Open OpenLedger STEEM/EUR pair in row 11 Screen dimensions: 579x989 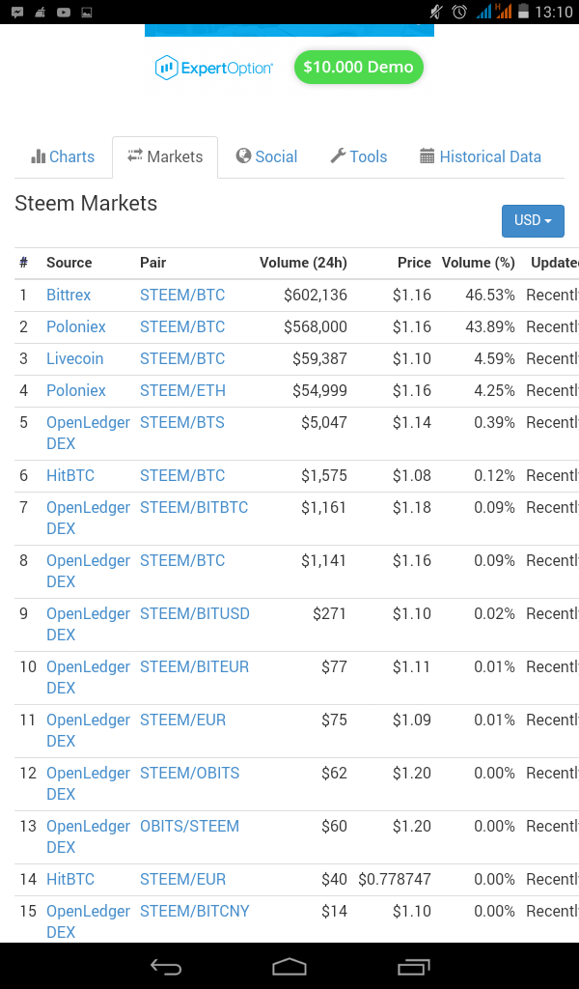pyautogui.click(x=182, y=720)
